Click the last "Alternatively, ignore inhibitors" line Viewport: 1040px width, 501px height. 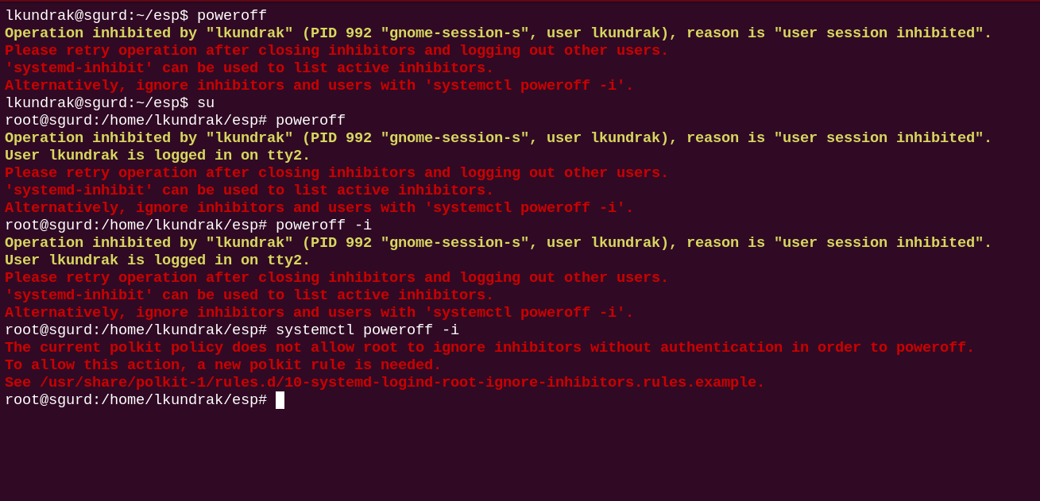pos(319,313)
